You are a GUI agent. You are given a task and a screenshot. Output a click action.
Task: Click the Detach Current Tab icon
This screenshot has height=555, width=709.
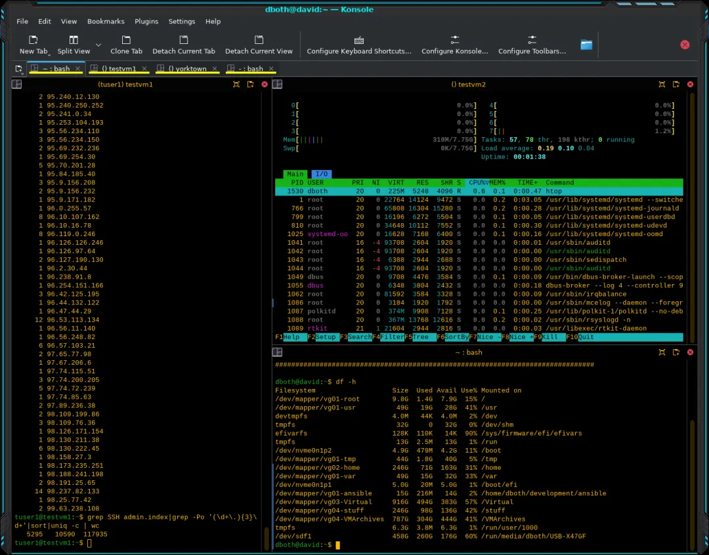(184, 40)
